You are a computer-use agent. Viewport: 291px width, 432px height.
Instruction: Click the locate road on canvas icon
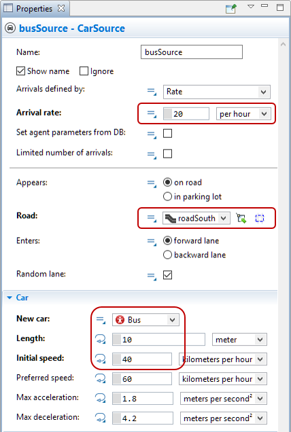260,219
